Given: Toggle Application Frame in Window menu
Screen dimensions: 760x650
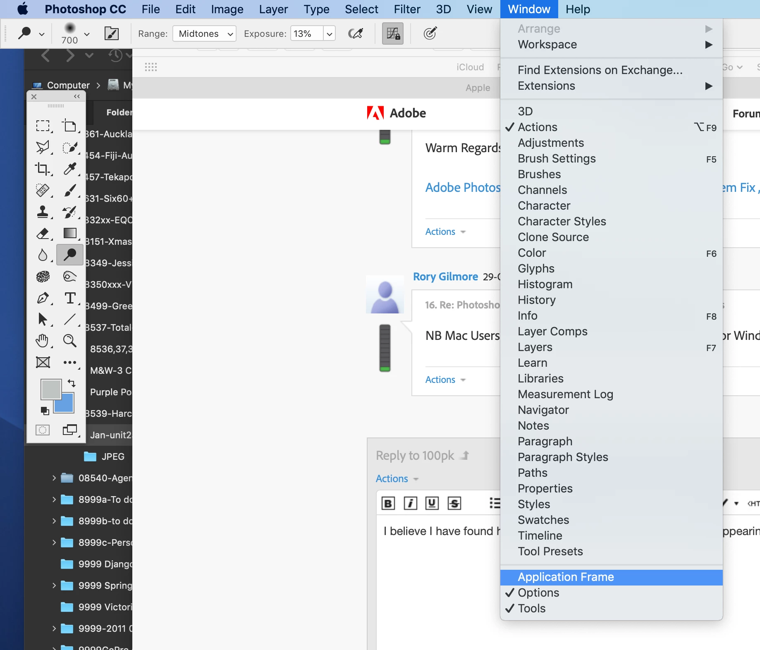Looking at the screenshot, I should tap(611, 577).
